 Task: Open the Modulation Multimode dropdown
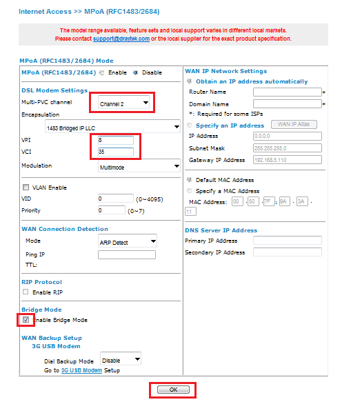pos(139,166)
